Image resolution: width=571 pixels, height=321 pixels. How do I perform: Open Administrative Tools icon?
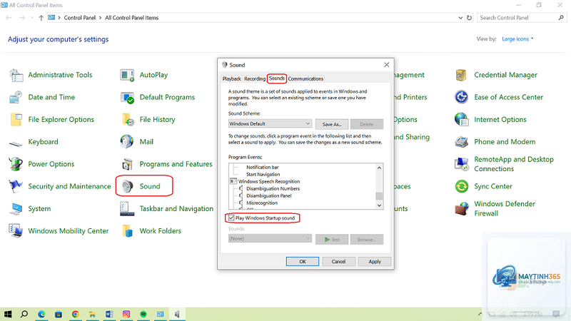click(16, 75)
